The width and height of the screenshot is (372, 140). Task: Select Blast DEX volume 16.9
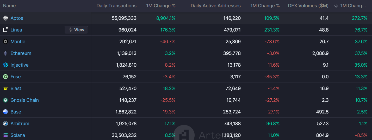[x=324, y=88]
